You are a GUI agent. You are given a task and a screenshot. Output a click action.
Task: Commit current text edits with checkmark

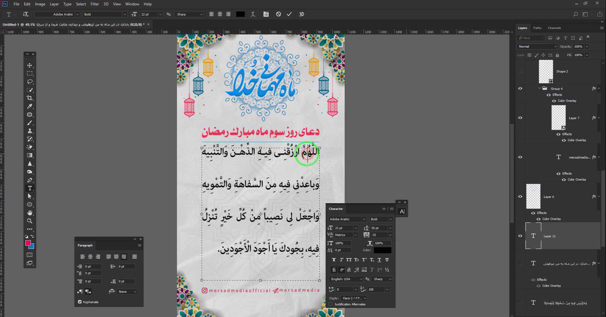(x=289, y=14)
